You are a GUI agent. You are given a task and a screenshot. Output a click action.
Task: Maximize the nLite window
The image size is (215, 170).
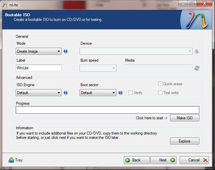pos(192,3)
